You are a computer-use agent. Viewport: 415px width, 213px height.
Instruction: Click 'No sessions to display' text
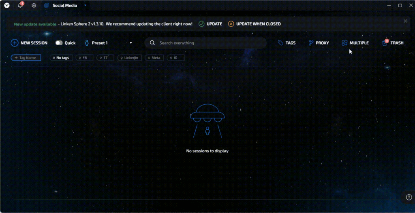coord(207,151)
